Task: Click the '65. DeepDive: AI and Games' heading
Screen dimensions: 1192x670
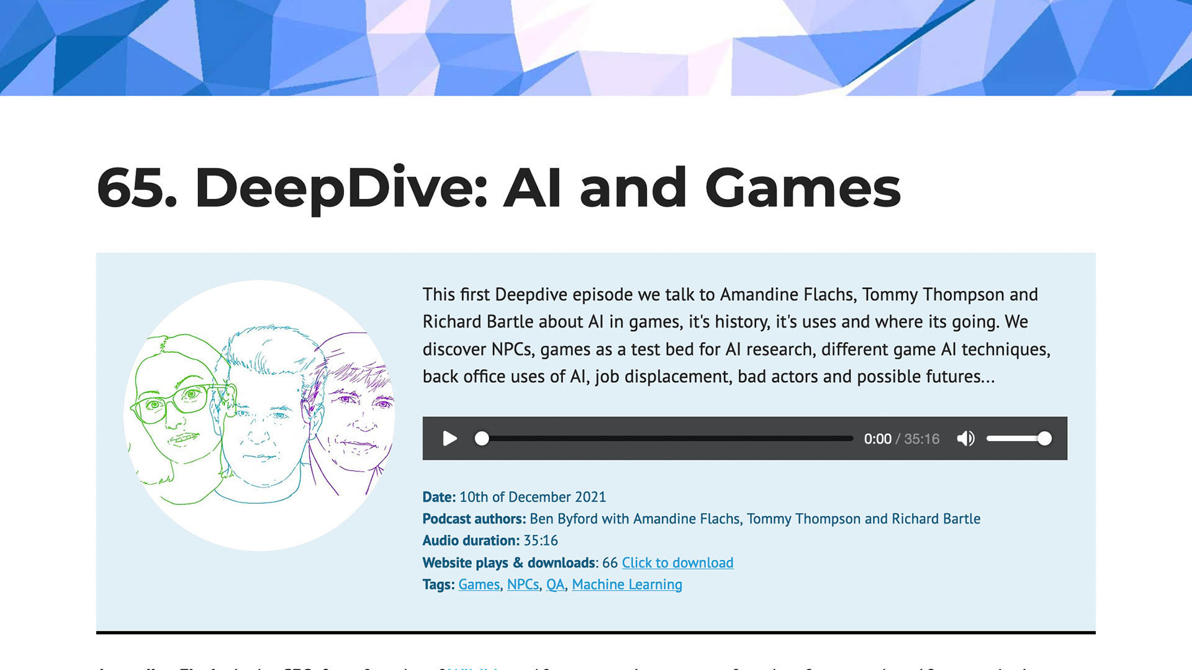Action: click(x=498, y=187)
